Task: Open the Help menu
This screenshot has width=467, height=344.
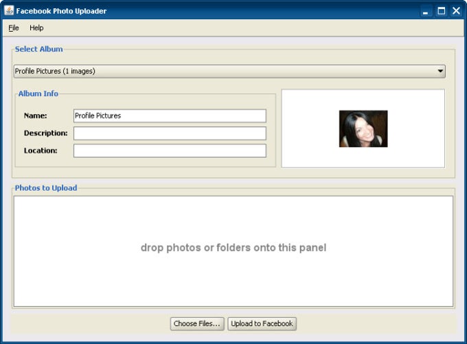Action: (x=36, y=28)
